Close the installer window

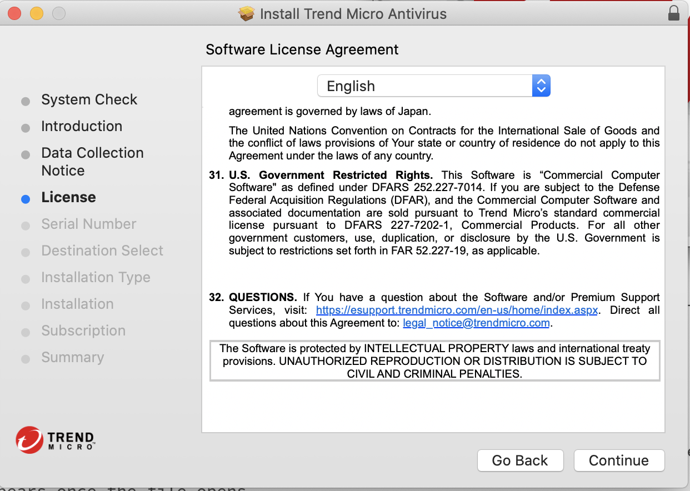pyautogui.click(x=14, y=13)
